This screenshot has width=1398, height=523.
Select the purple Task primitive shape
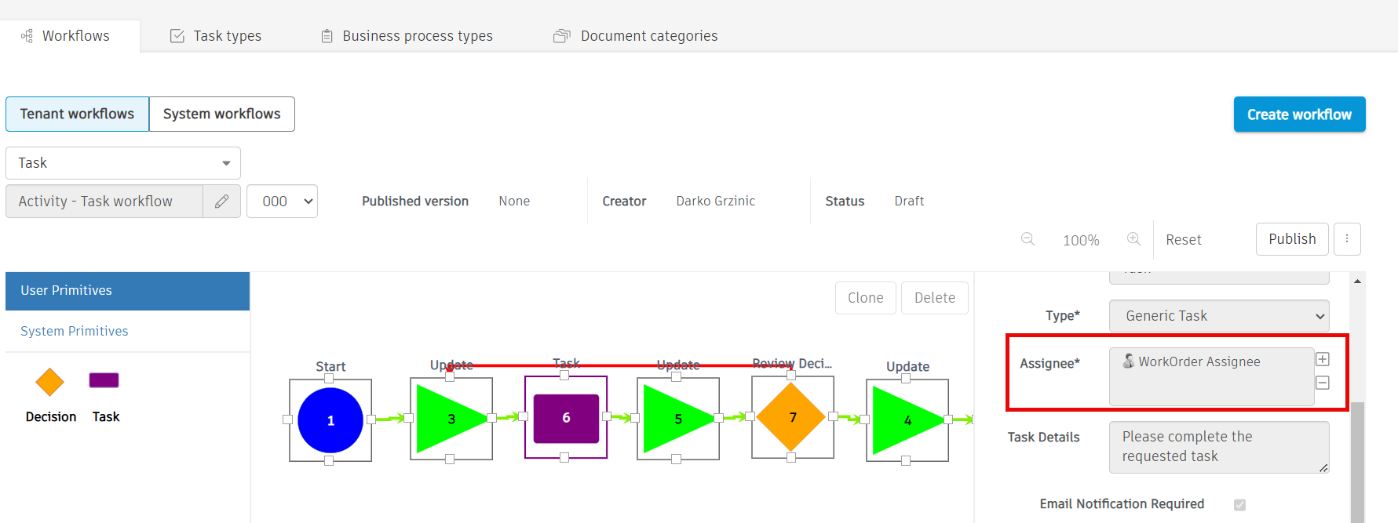click(x=104, y=380)
